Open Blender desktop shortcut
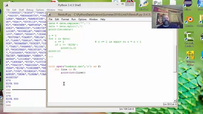Image resolution: width=203 pixels, height=114 pixels. coord(189,21)
